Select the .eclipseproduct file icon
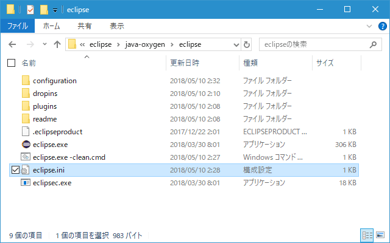This screenshot has height=243, width=390. click(x=26, y=132)
